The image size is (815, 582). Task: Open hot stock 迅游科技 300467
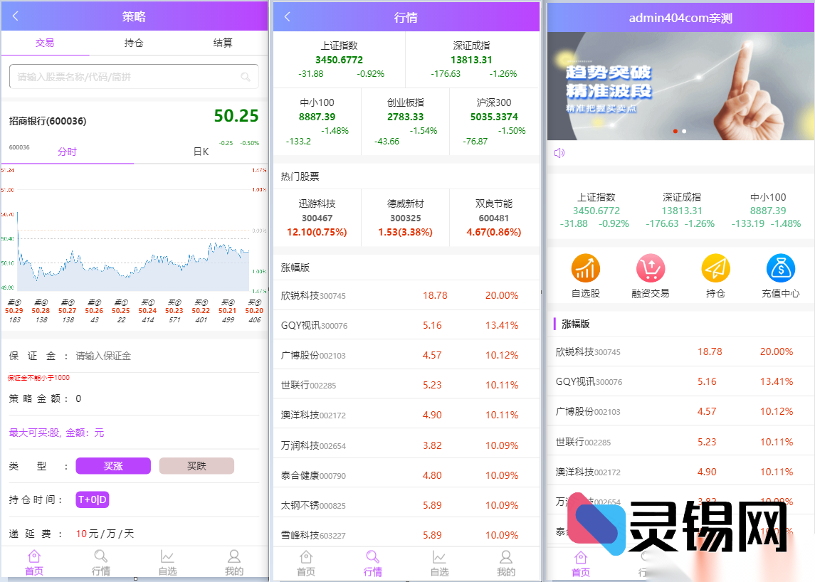[317, 213]
